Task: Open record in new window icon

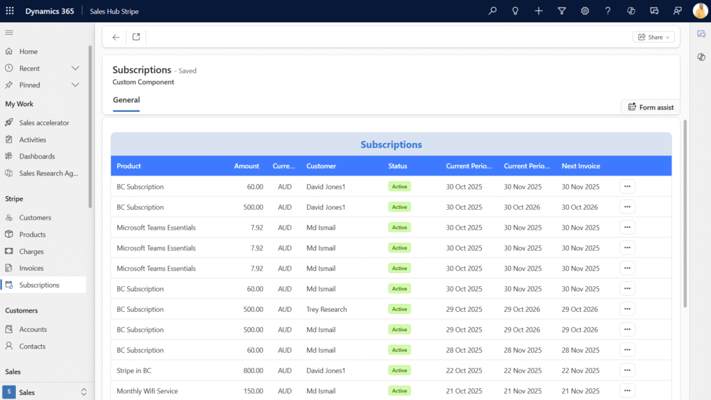Action: tap(136, 37)
